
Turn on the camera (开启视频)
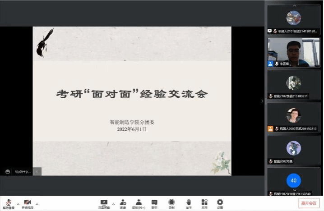[x=28, y=203]
